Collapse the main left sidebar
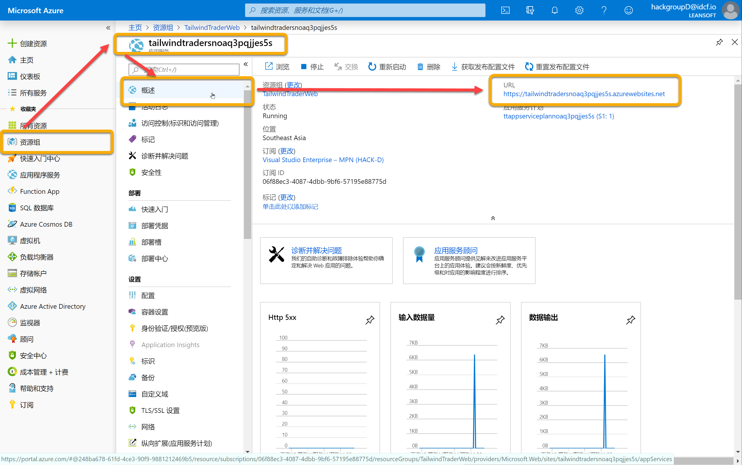The height and width of the screenshot is (465, 742). coord(108,28)
